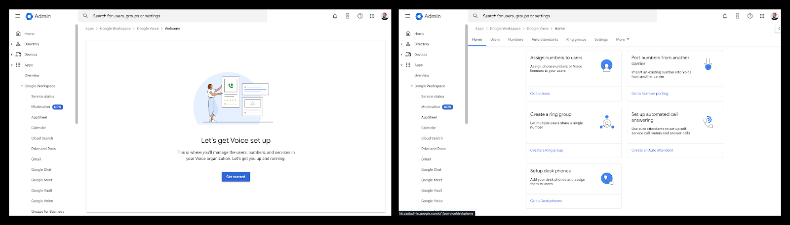The width and height of the screenshot is (790, 225).
Task: Click search magnifier icon in right window
Action: click(x=475, y=16)
